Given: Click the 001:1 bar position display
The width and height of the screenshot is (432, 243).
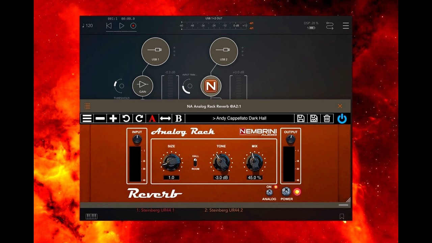Looking at the screenshot, I should click(x=112, y=19).
